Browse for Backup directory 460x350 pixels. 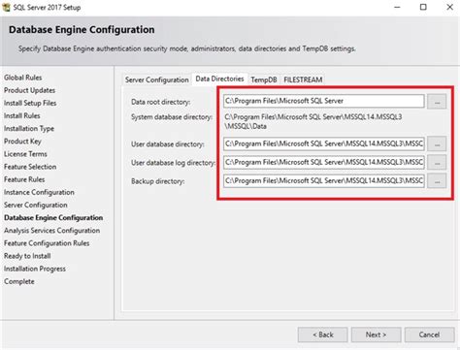coord(437,181)
